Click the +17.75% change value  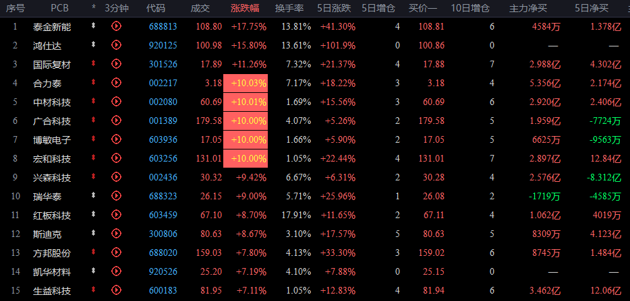click(249, 27)
